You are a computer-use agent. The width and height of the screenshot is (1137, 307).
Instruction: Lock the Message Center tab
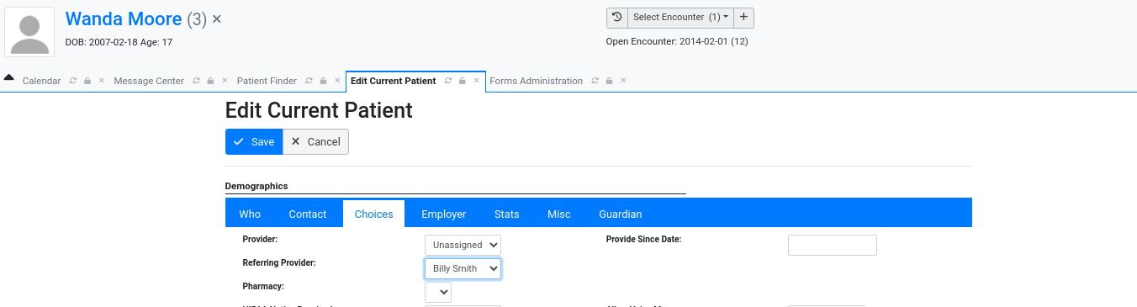coord(210,82)
